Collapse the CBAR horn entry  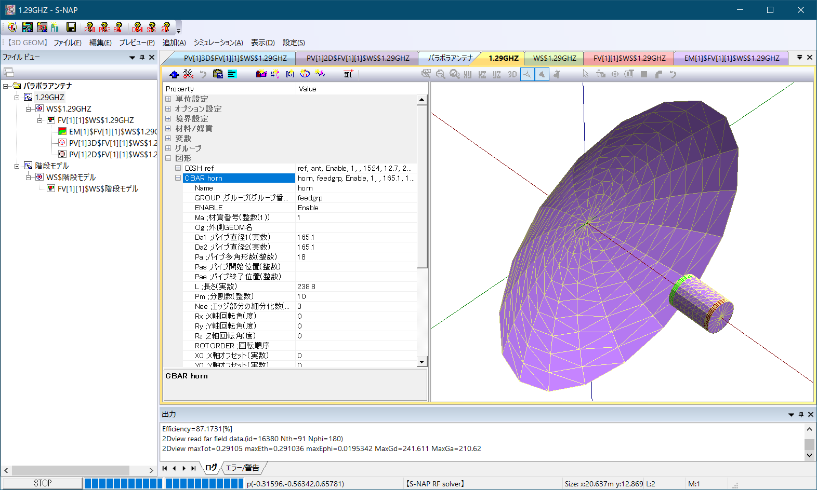[x=178, y=178]
